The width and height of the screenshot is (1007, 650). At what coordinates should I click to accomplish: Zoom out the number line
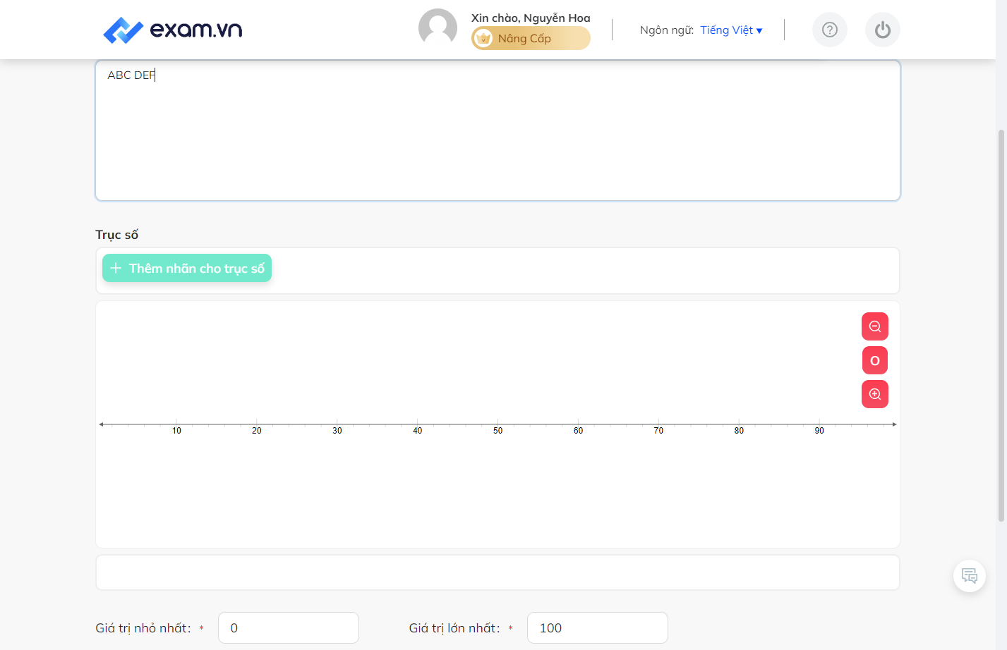point(875,326)
